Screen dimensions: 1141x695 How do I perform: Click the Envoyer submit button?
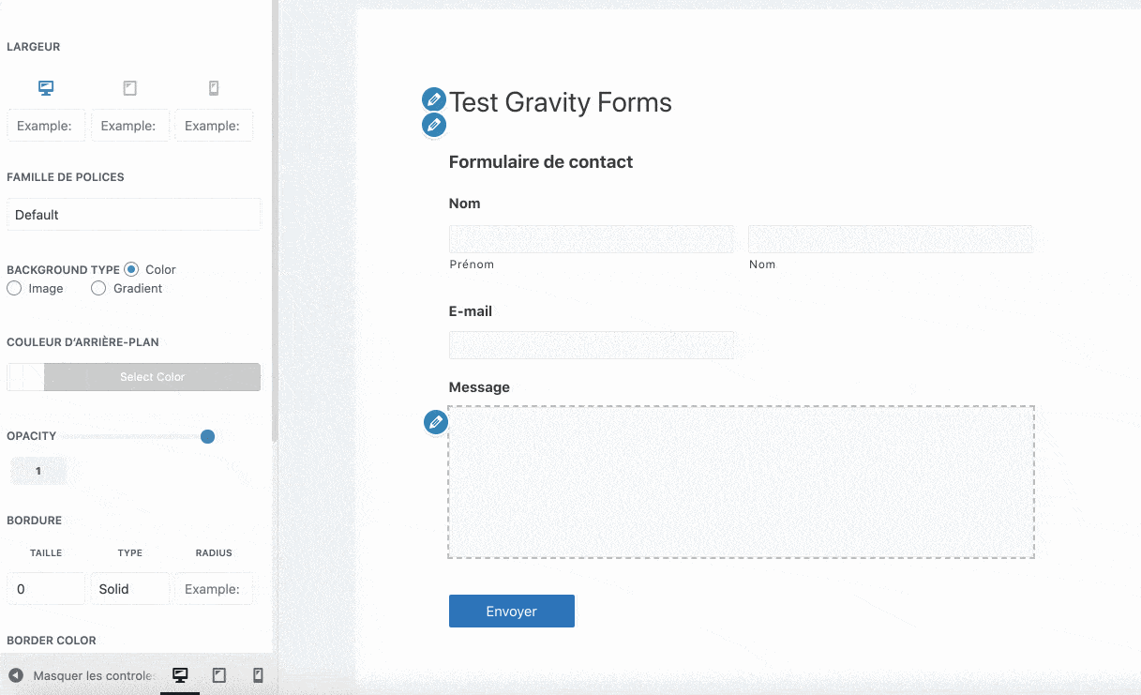(512, 611)
